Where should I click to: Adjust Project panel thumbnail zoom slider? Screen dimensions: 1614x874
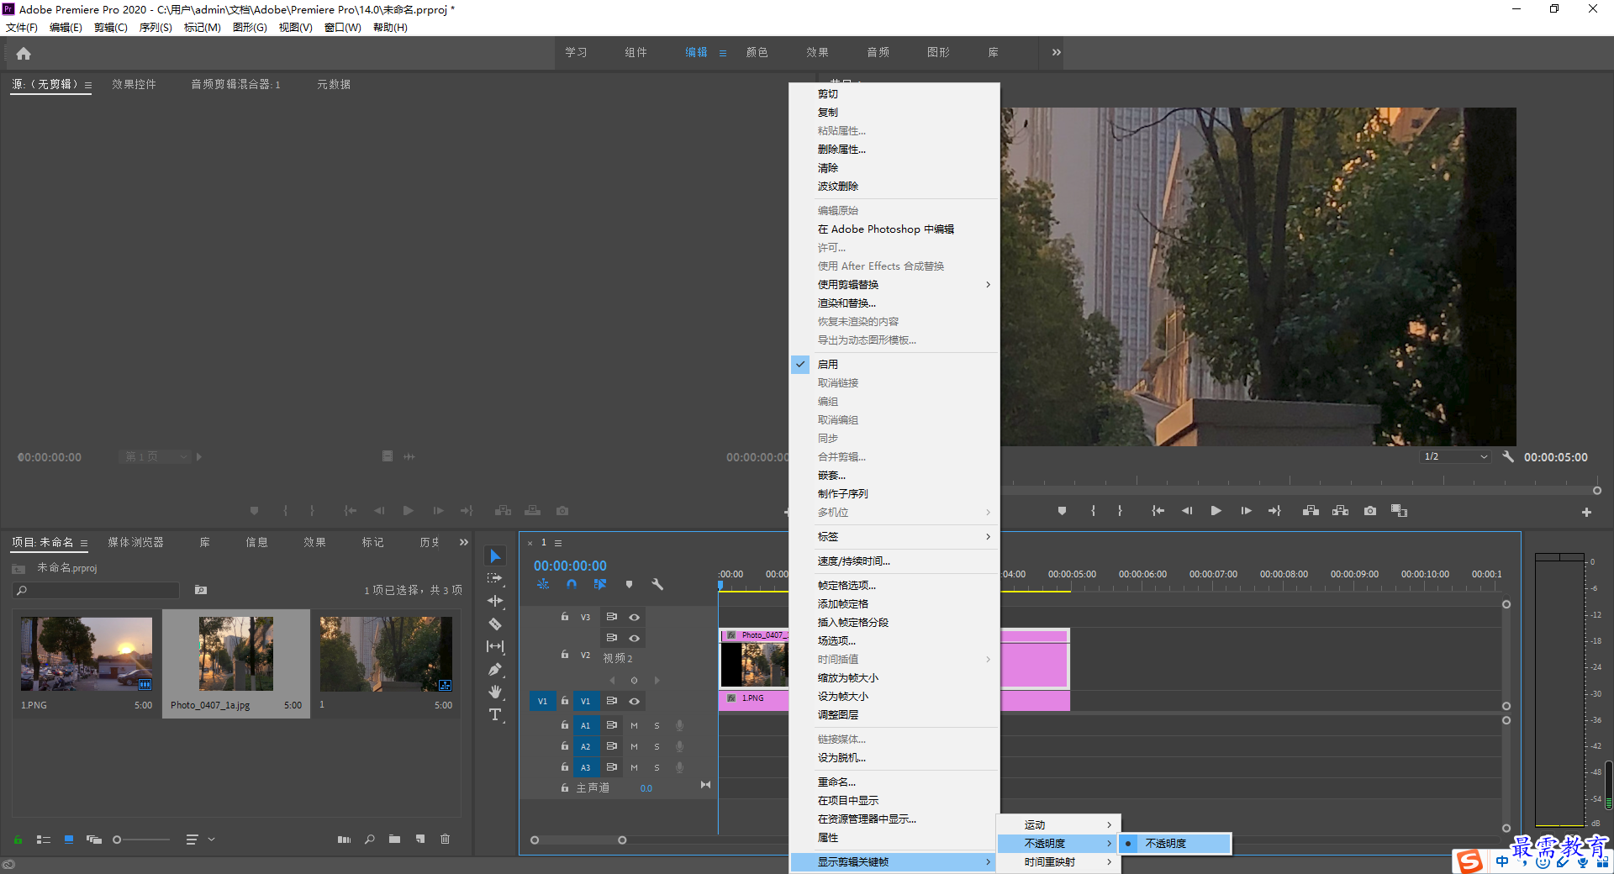pyautogui.click(x=117, y=840)
